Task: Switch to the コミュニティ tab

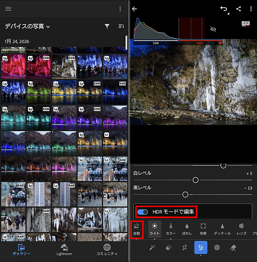Action: (x=107, y=250)
